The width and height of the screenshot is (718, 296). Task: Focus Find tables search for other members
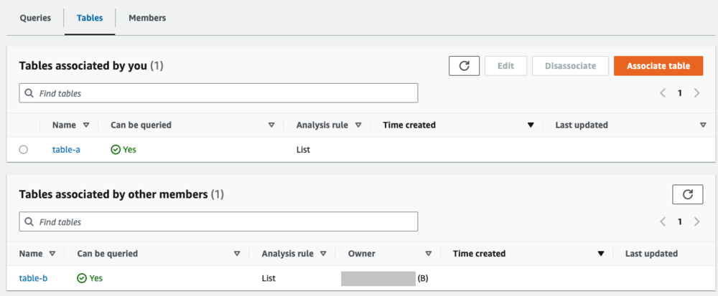(218, 222)
